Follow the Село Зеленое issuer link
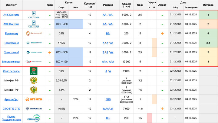 (x=11, y=71)
